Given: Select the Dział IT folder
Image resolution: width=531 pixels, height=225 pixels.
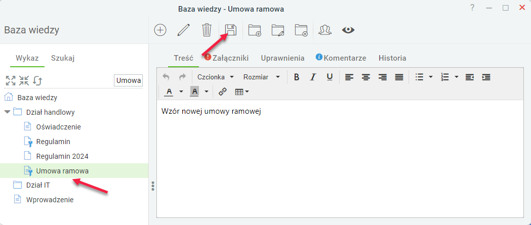Looking at the screenshot, I should [38, 185].
